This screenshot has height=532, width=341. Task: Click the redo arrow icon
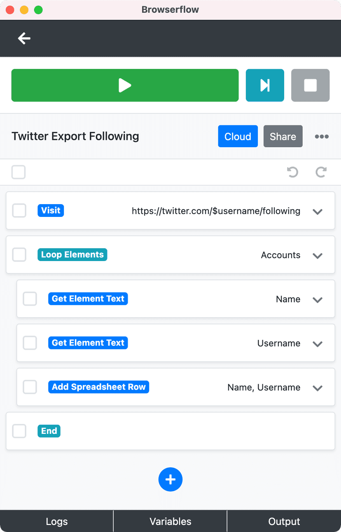tap(321, 172)
